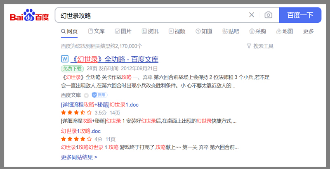Switch to the 知道 tab
Screen dimensions: 330x169
[x=204, y=31]
